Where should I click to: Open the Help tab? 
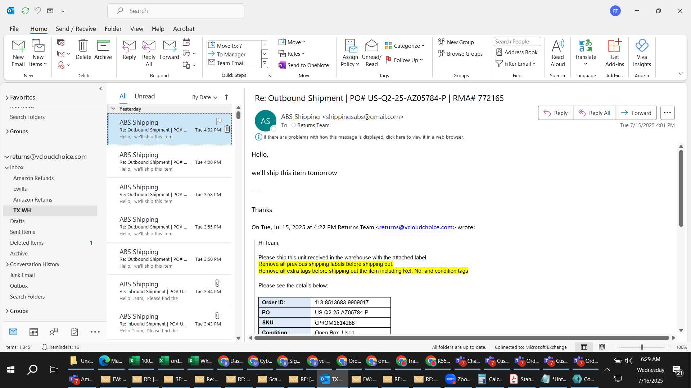158,29
